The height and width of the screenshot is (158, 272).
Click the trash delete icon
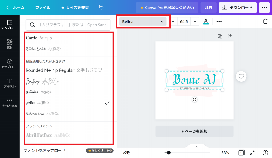pyautogui.click(x=265, y=21)
